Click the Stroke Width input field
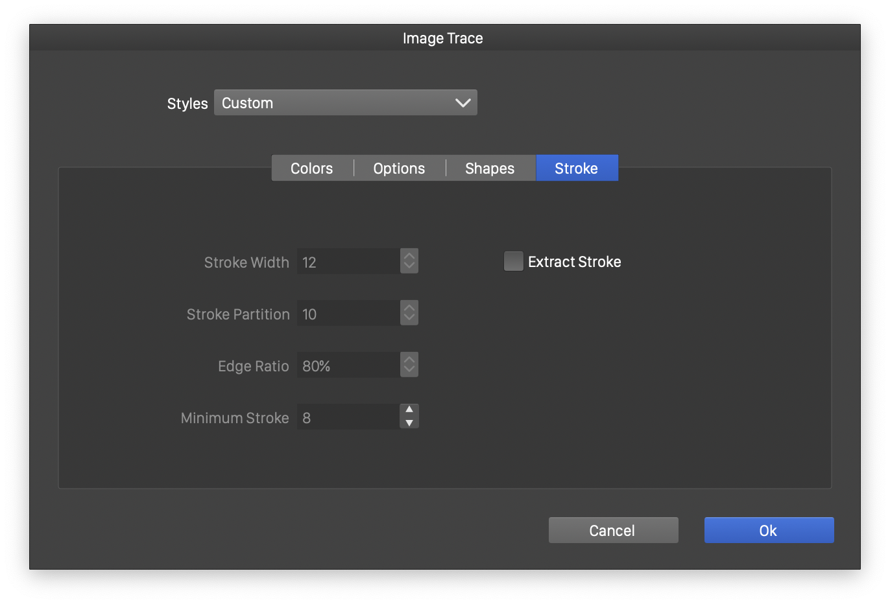 348,262
